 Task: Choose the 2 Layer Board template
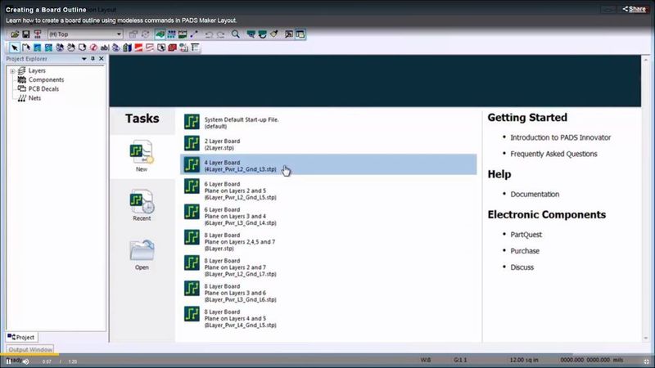pos(328,144)
